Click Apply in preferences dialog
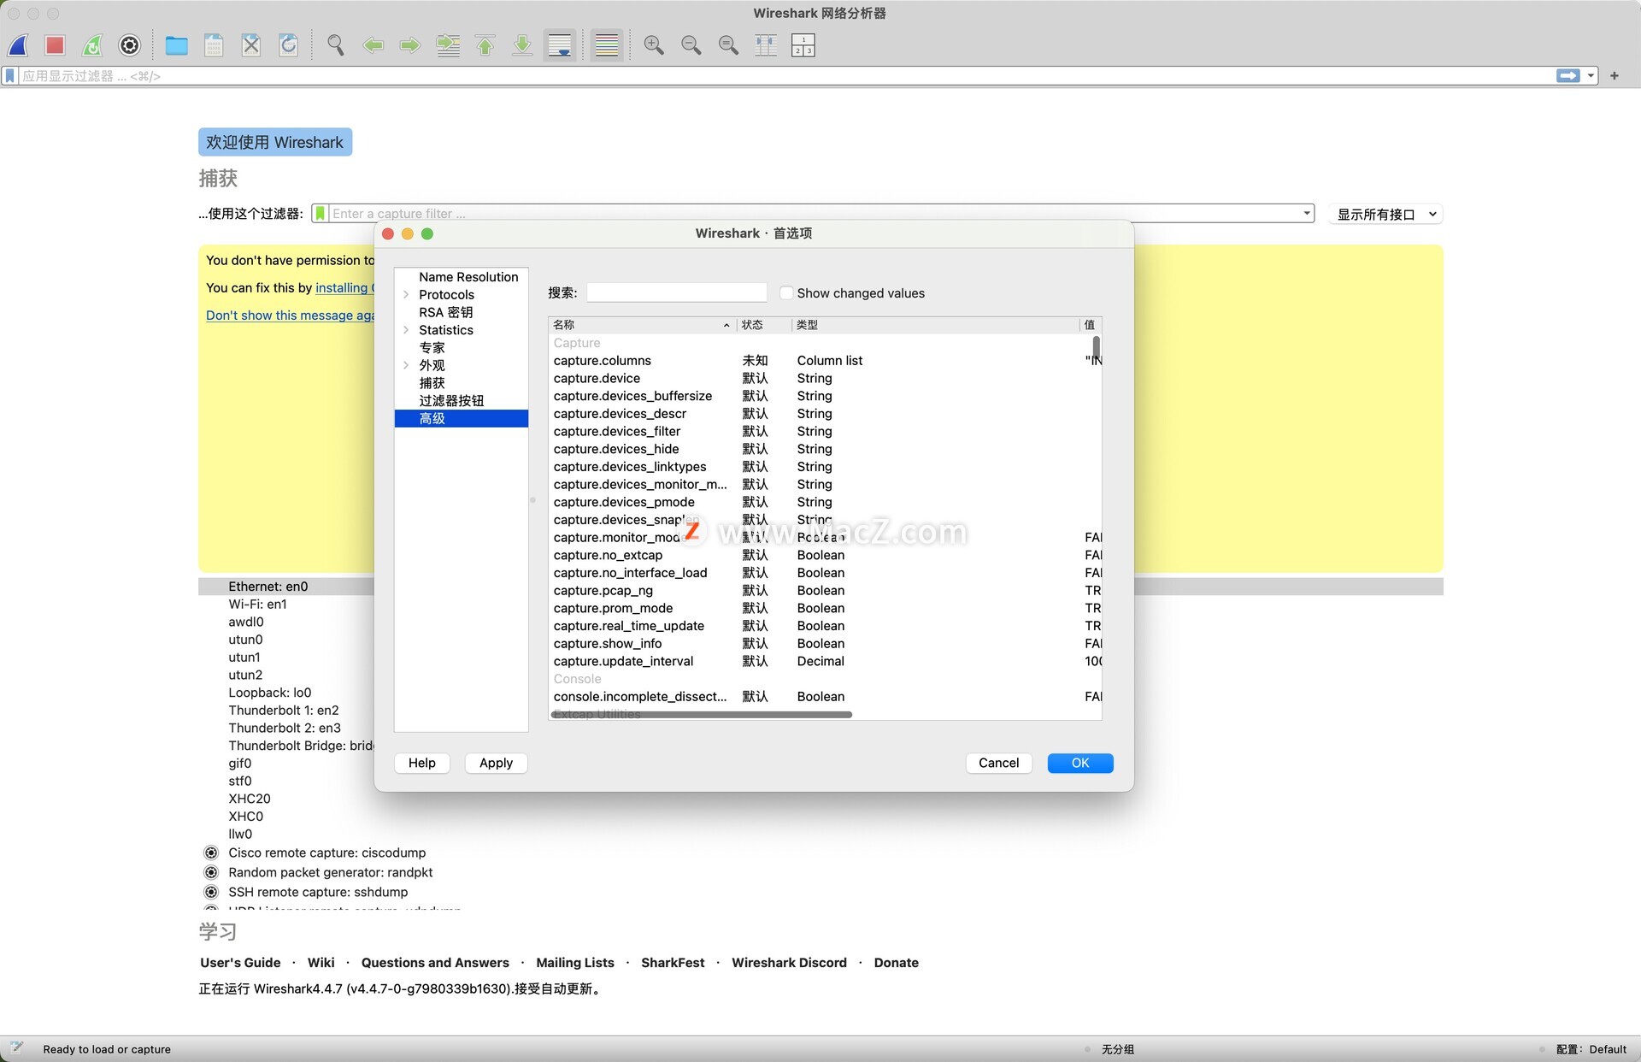Viewport: 1641px width, 1062px height. click(x=496, y=764)
